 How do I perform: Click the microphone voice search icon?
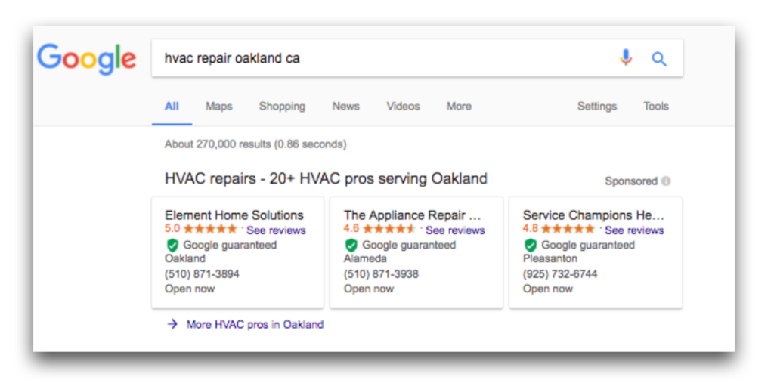[x=625, y=58]
